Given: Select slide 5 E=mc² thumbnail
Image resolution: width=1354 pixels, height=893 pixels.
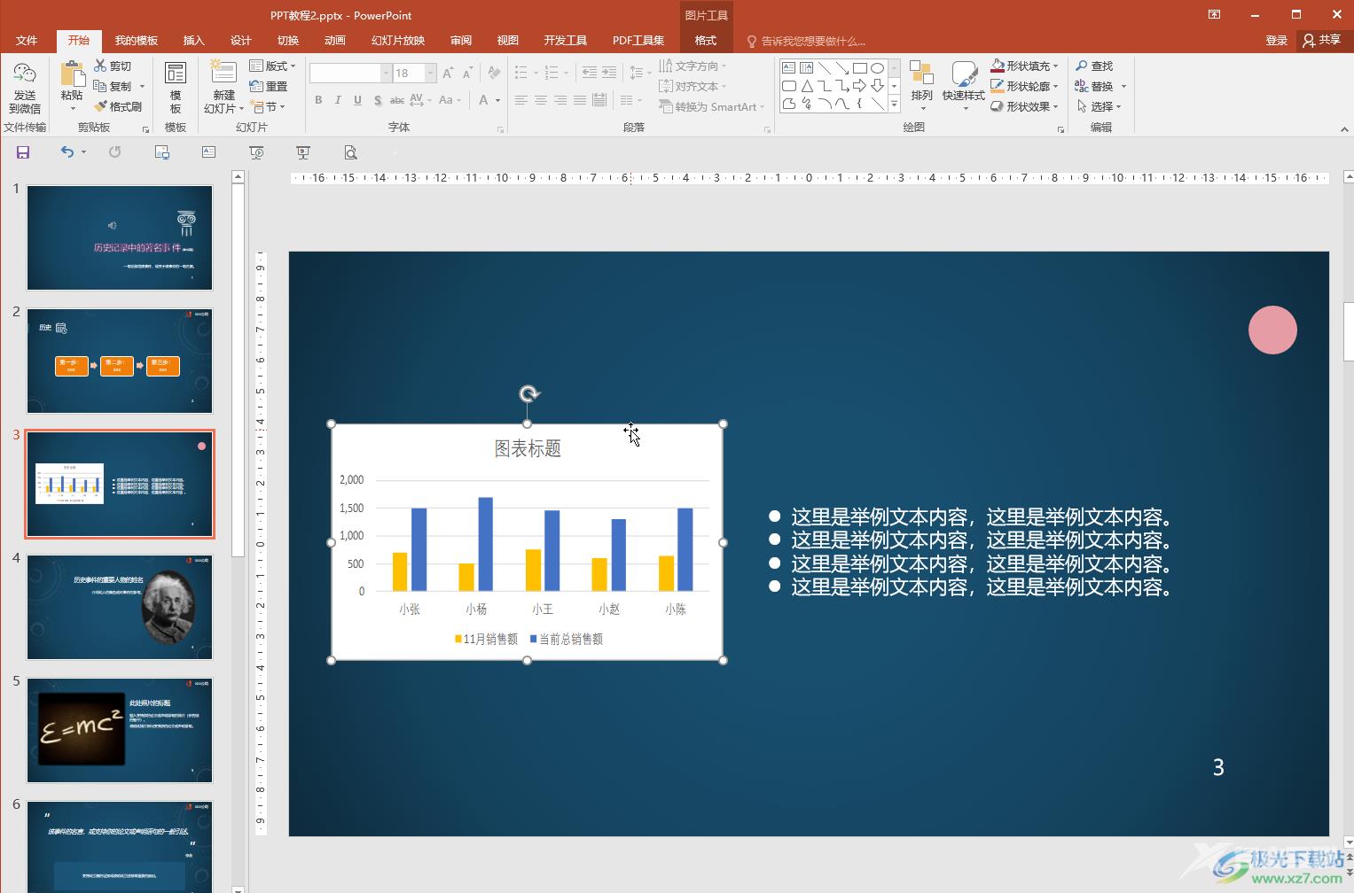Looking at the screenshot, I should 120,731.
